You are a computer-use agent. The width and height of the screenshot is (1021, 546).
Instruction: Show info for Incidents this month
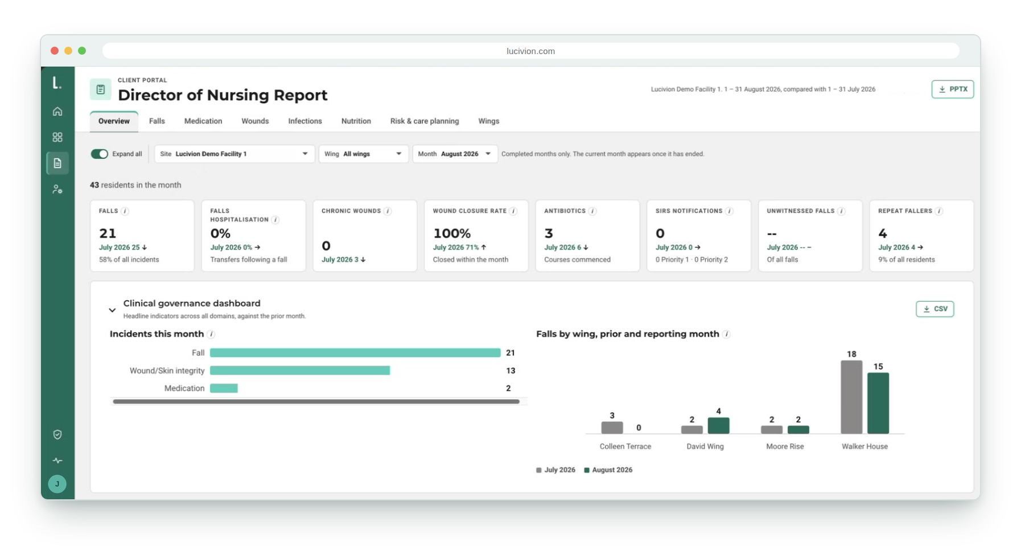(x=211, y=334)
